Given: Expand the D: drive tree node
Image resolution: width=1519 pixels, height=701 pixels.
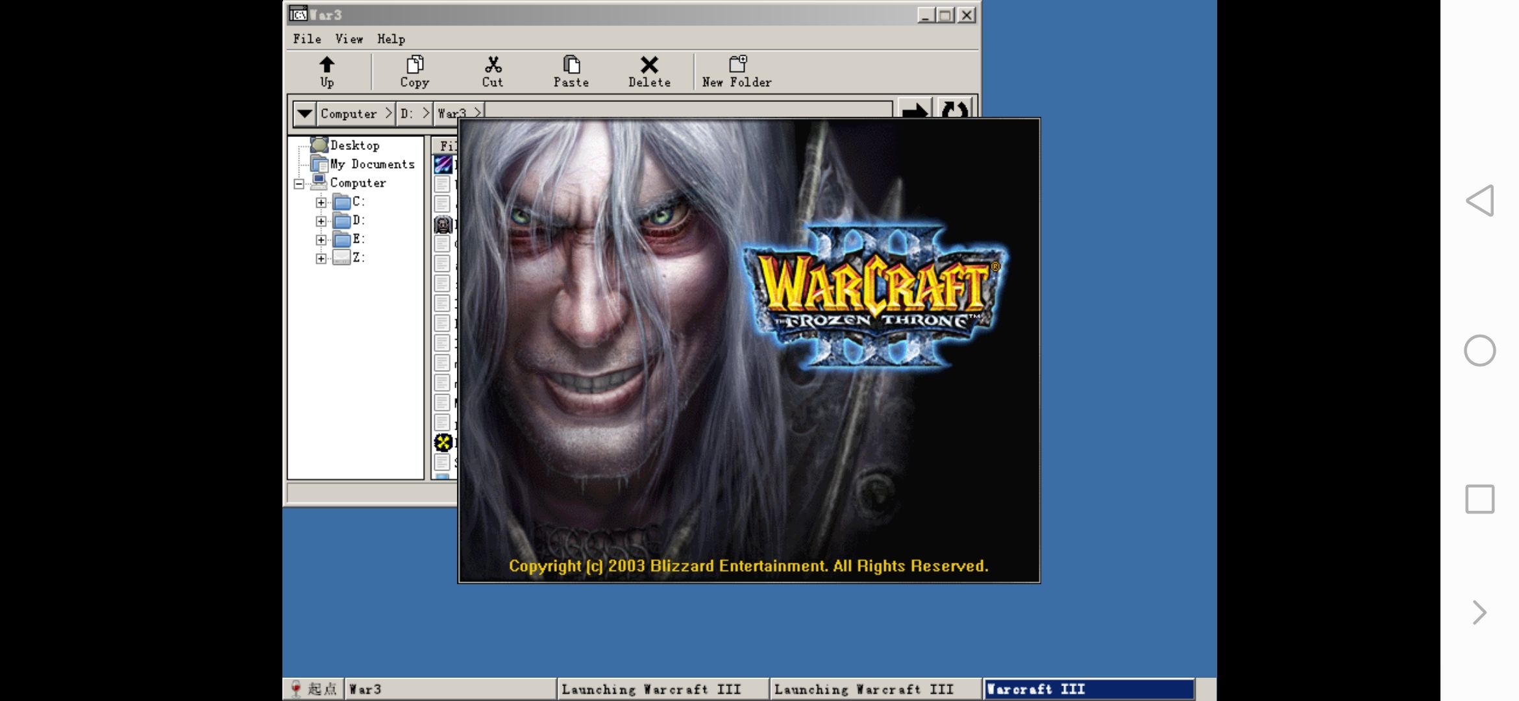Looking at the screenshot, I should [x=321, y=221].
